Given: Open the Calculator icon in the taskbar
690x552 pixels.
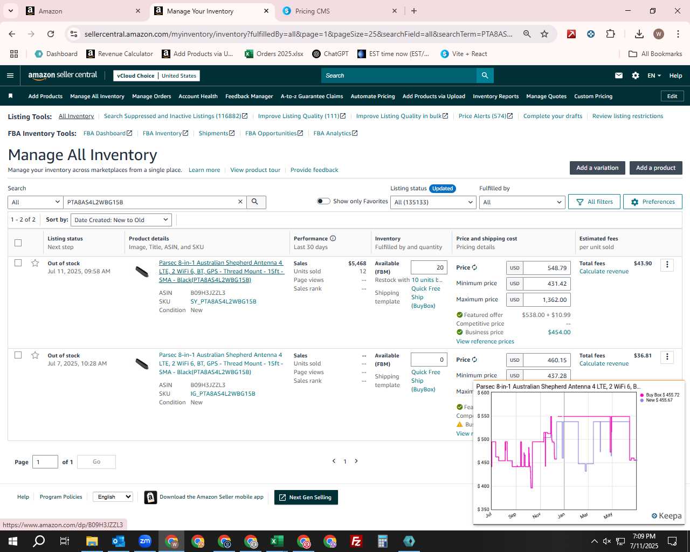Looking at the screenshot, I should 383,541.
